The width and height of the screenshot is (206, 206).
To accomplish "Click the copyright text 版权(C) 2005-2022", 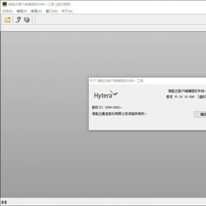I will point(107,108).
